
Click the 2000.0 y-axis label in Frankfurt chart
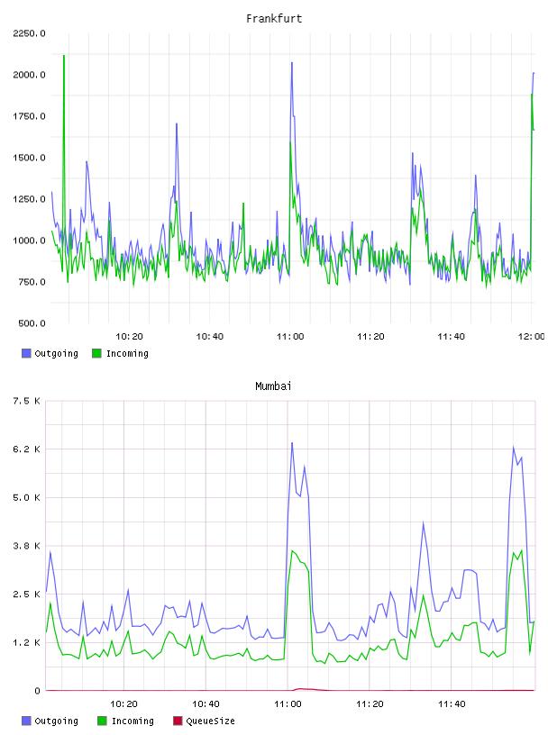tap(29, 75)
